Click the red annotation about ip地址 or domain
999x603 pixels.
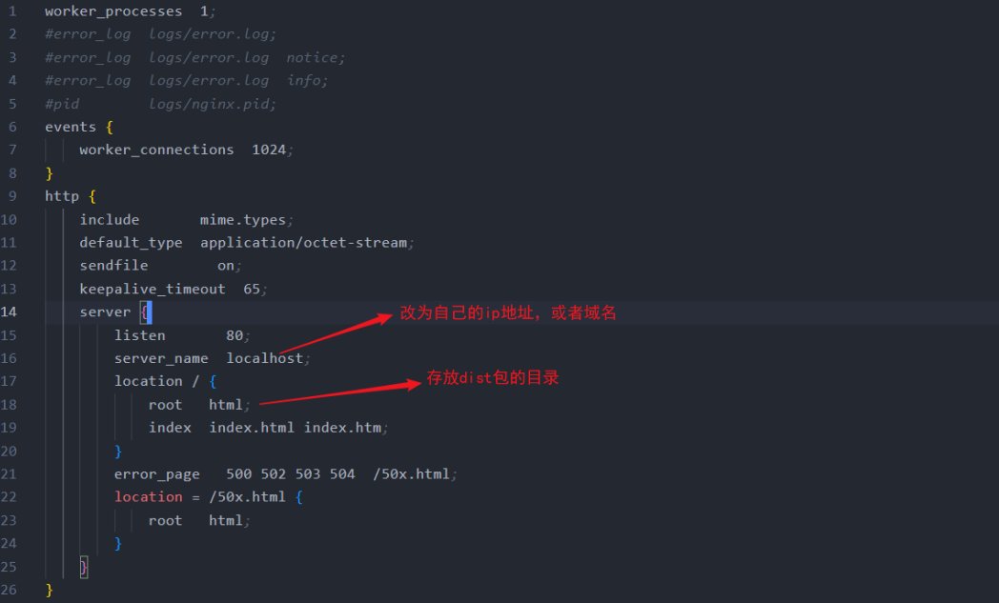click(508, 312)
